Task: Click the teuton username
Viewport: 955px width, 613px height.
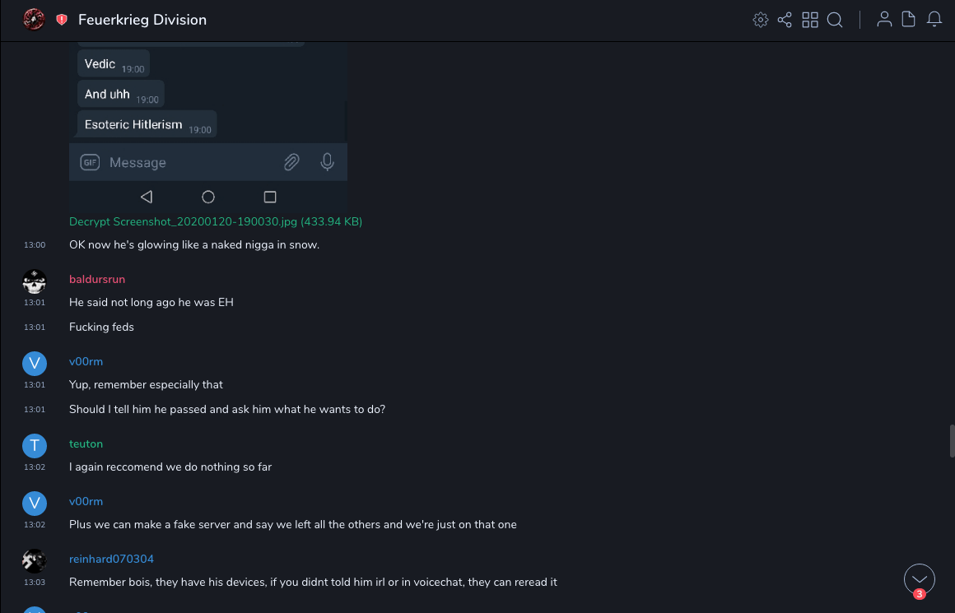Action: coord(86,443)
